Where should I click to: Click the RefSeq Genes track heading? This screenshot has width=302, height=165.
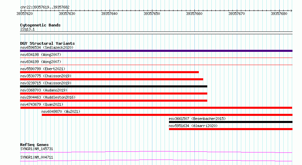[x=34, y=145]
